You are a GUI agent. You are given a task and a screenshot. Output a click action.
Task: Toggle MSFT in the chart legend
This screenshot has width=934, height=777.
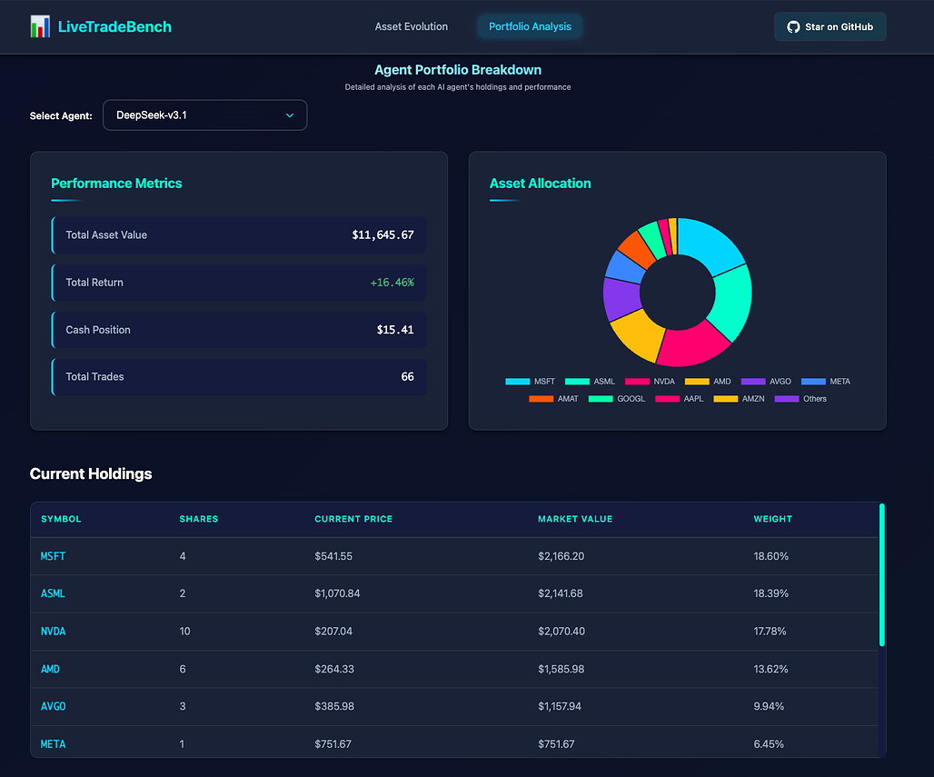click(530, 382)
